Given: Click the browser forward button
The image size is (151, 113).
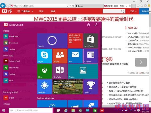Looking at the screenshot, I should [8, 6].
